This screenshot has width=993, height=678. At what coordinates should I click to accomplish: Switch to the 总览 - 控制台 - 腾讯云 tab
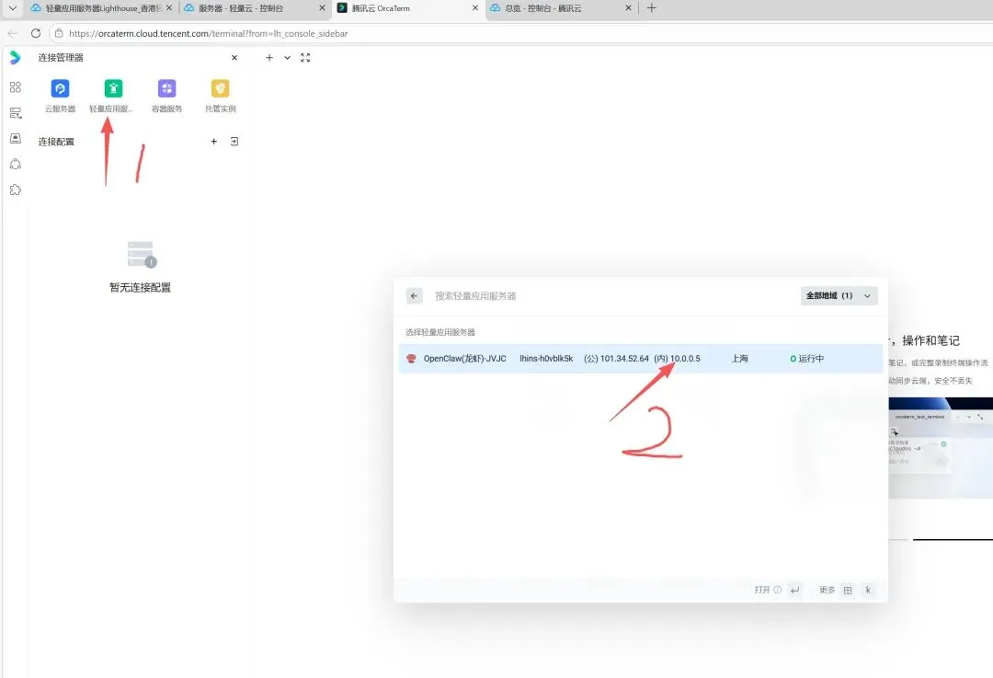[x=560, y=8]
